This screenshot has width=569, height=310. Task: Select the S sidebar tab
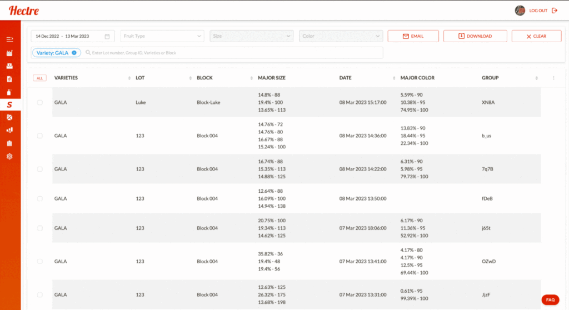pos(9,104)
